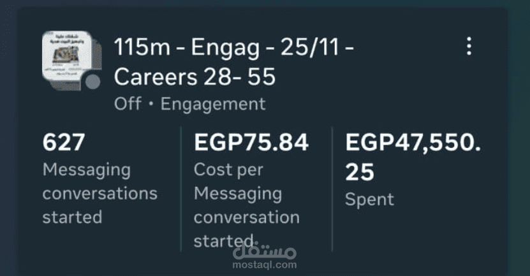Click Messaging conversations started label
The width and height of the screenshot is (530, 276).
click(100, 193)
